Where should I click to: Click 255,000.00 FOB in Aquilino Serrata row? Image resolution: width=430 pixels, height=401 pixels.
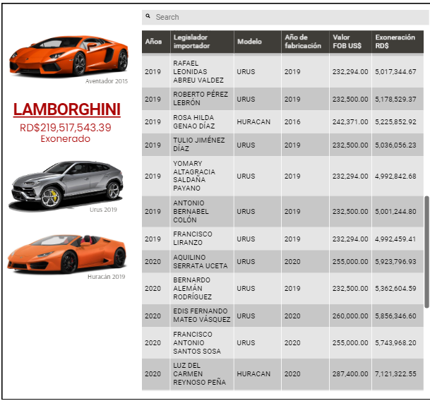pos(350,262)
